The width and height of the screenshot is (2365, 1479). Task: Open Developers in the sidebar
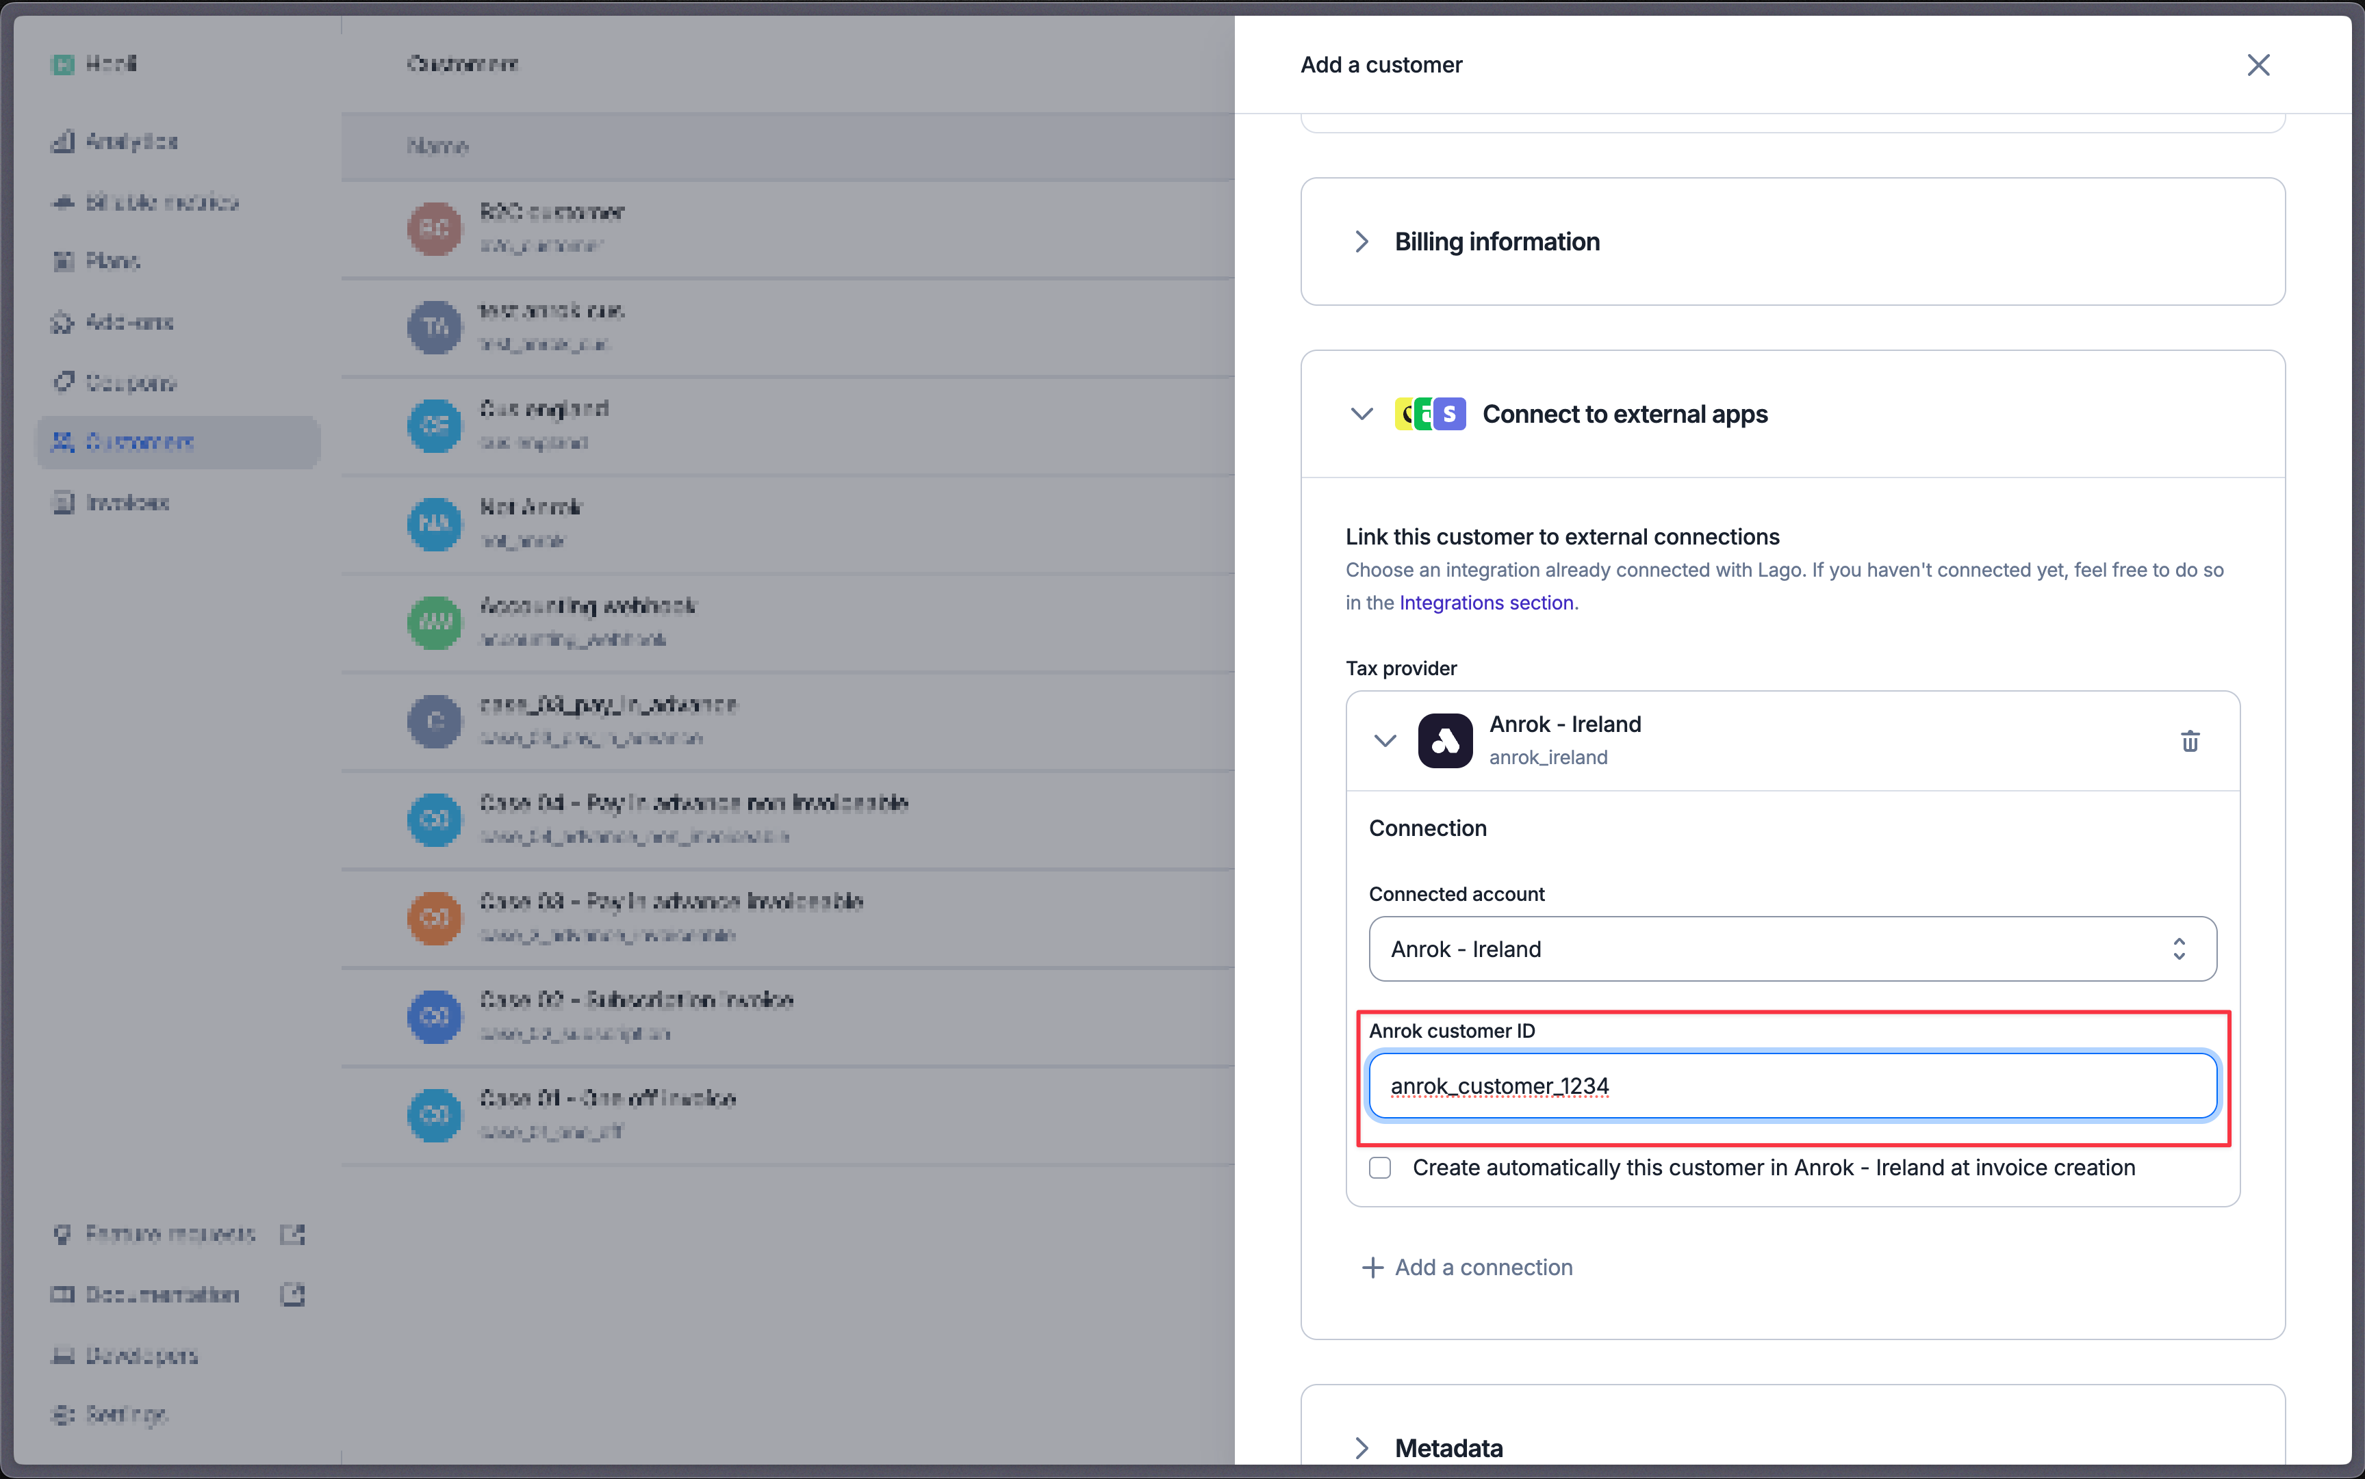coord(178,1356)
